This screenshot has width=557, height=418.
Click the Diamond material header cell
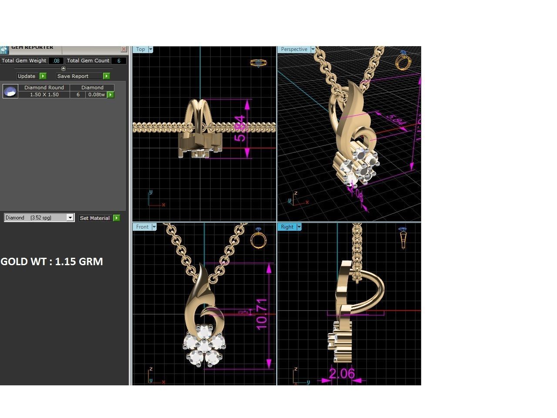click(92, 88)
